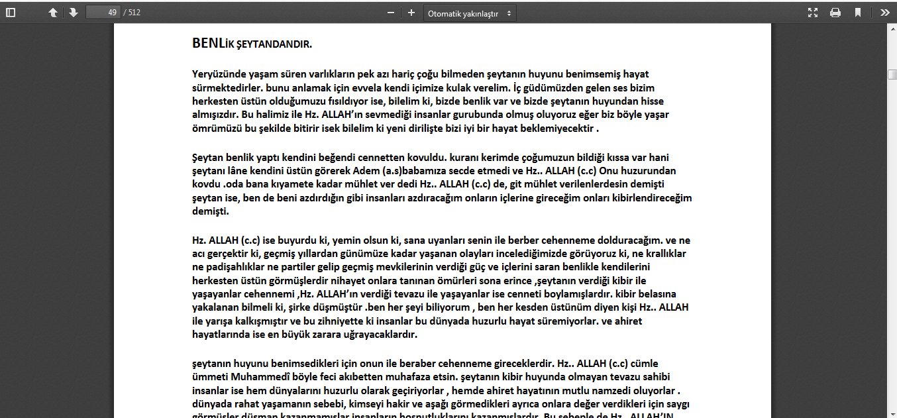This screenshot has height=418, width=897.
Task: Click the '/ 512' total pages label
Action: click(x=132, y=13)
